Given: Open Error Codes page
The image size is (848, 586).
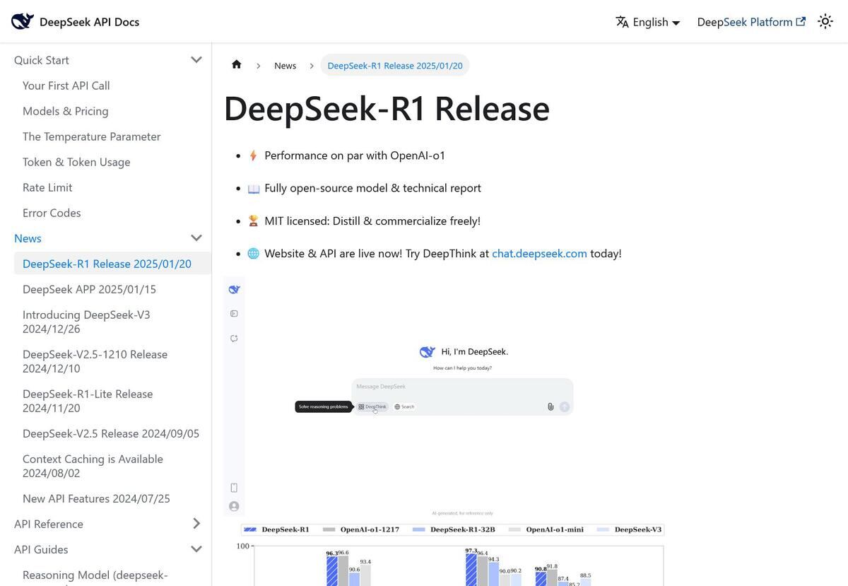Looking at the screenshot, I should pyautogui.click(x=52, y=213).
